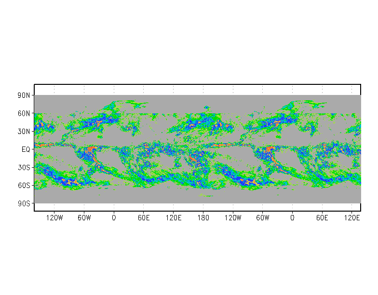Screen dimensions: 378x295
Task: Click the 90N latitude axis label
Action: (24, 95)
